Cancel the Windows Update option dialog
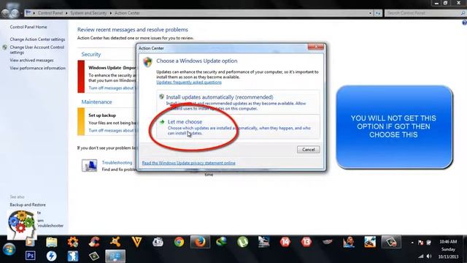Screen dimensions: 467x263 (308, 149)
